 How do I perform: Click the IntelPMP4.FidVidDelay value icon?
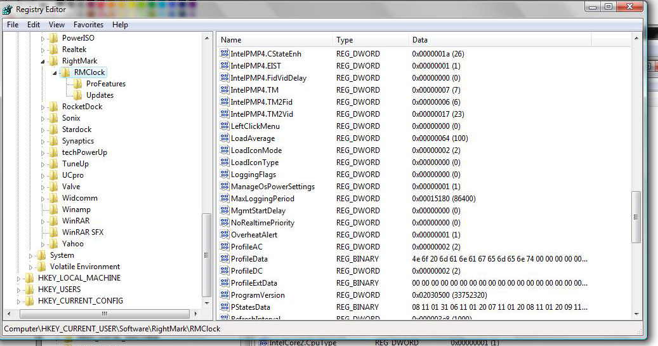[225, 77]
